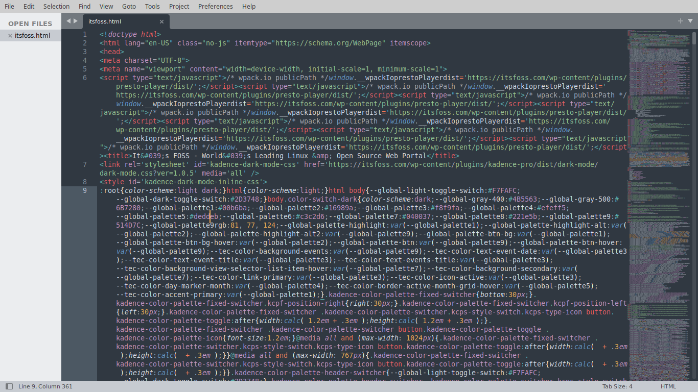Open the Selection menu
698x392 pixels.
coord(56,6)
